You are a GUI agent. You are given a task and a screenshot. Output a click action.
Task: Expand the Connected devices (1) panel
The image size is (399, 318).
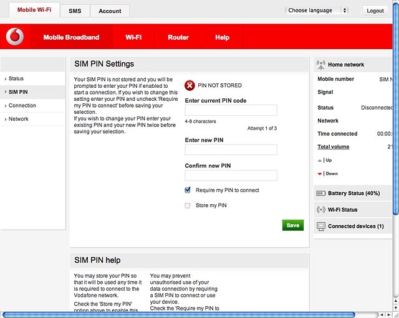[353, 227]
